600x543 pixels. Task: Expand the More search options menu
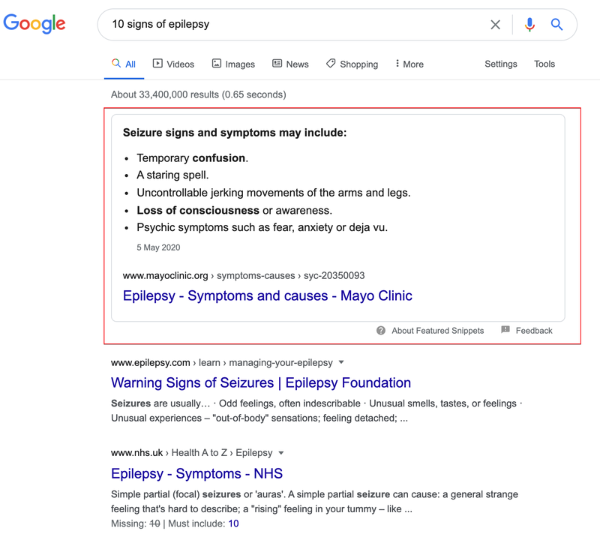409,64
